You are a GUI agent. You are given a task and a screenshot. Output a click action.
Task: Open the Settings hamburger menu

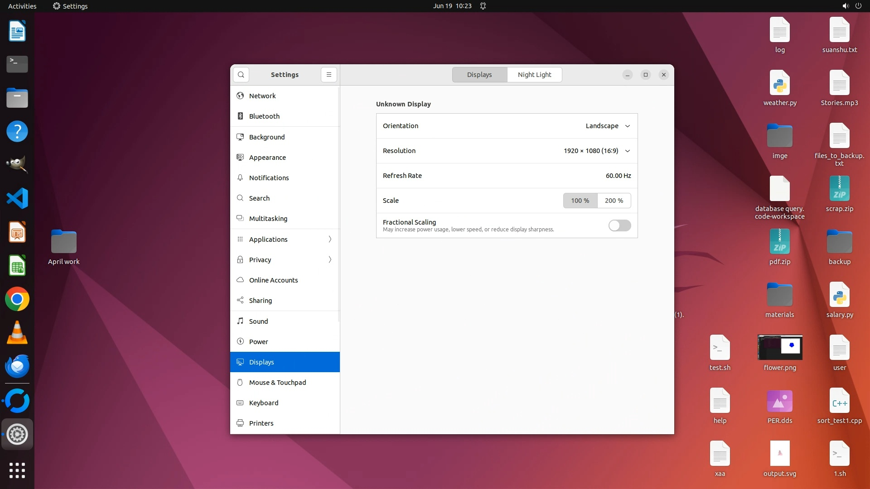click(x=329, y=75)
